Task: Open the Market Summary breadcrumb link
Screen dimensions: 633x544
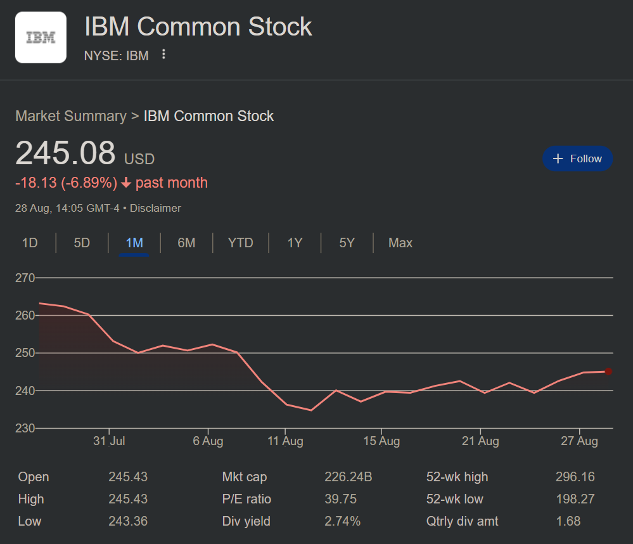Action: [x=71, y=116]
